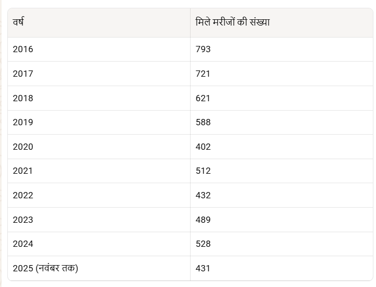
Task: Select the 2025 (नवंबर तक) cell
Action: pyautogui.click(x=45, y=268)
